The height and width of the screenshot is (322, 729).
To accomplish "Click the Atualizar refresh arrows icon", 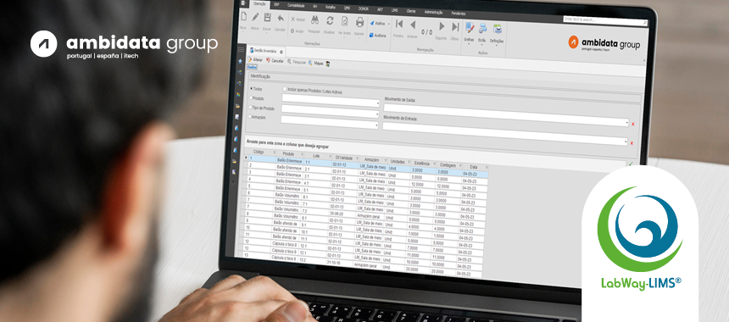I will tap(330, 20).
